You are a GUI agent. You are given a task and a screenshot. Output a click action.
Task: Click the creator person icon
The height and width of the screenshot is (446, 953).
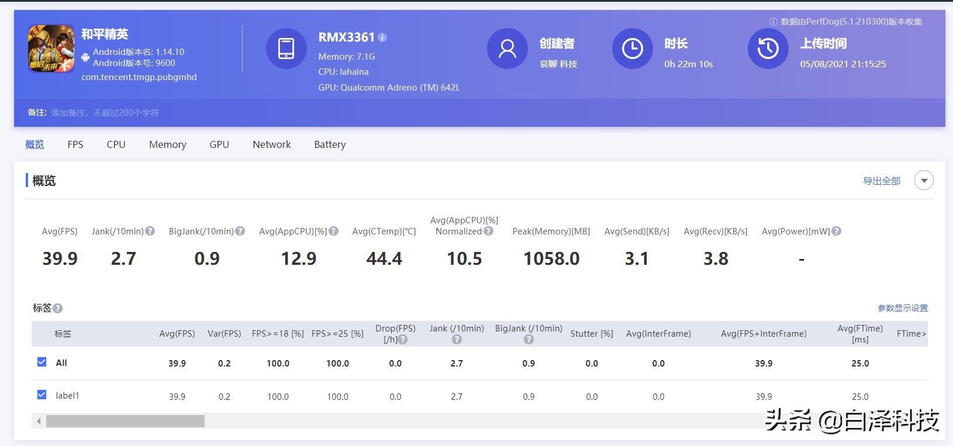tap(507, 49)
